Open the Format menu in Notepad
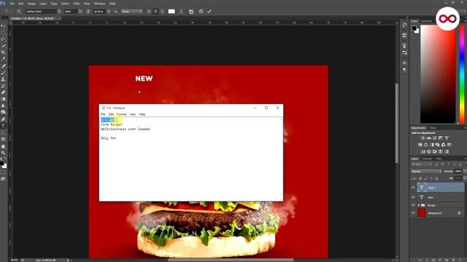 point(122,114)
